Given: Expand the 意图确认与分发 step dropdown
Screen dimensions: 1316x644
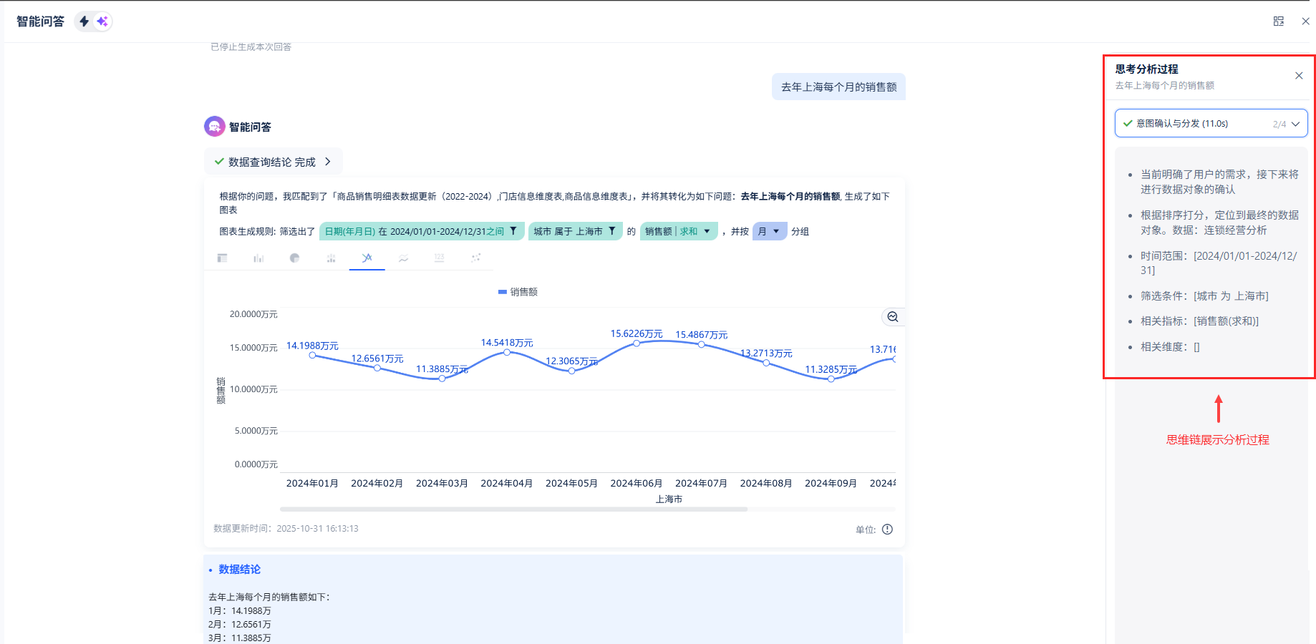Looking at the screenshot, I should tap(1211, 123).
